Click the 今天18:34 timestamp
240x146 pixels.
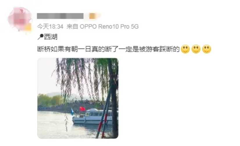click(50, 27)
